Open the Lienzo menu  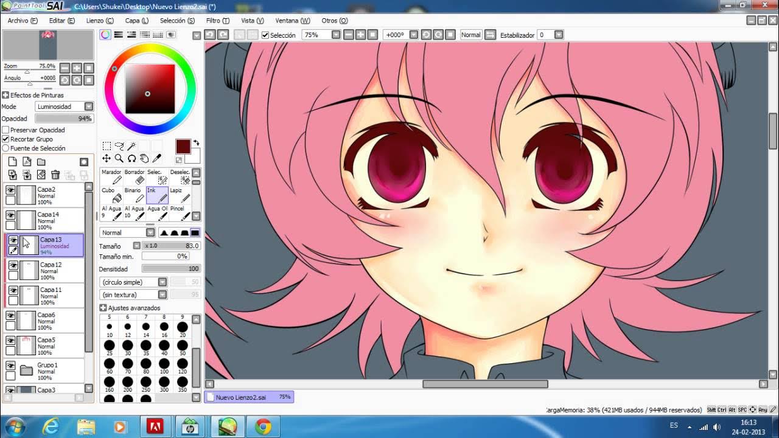[100, 21]
